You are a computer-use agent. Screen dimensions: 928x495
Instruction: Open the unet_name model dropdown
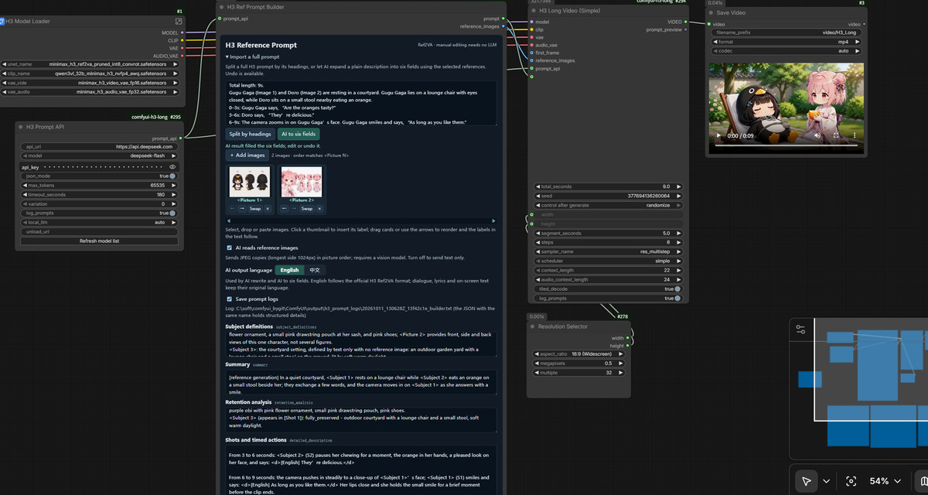pyautogui.click(x=90, y=64)
